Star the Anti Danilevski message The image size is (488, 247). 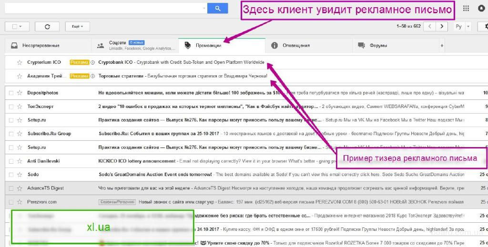click(20, 161)
